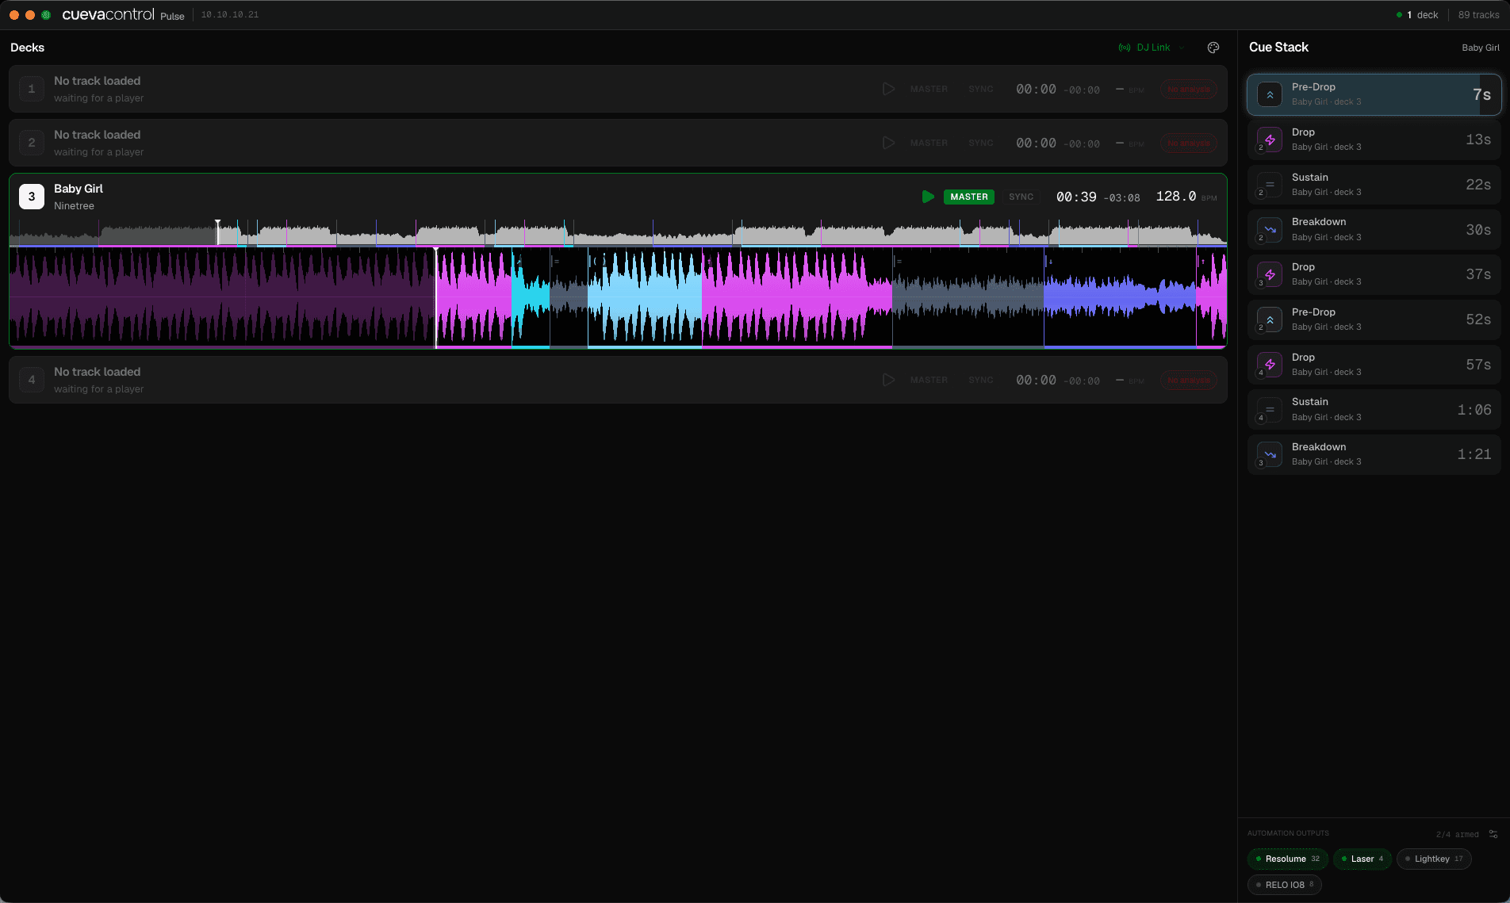
Task: Disarm the Laser automation output
Action: pyautogui.click(x=1362, y=859)
